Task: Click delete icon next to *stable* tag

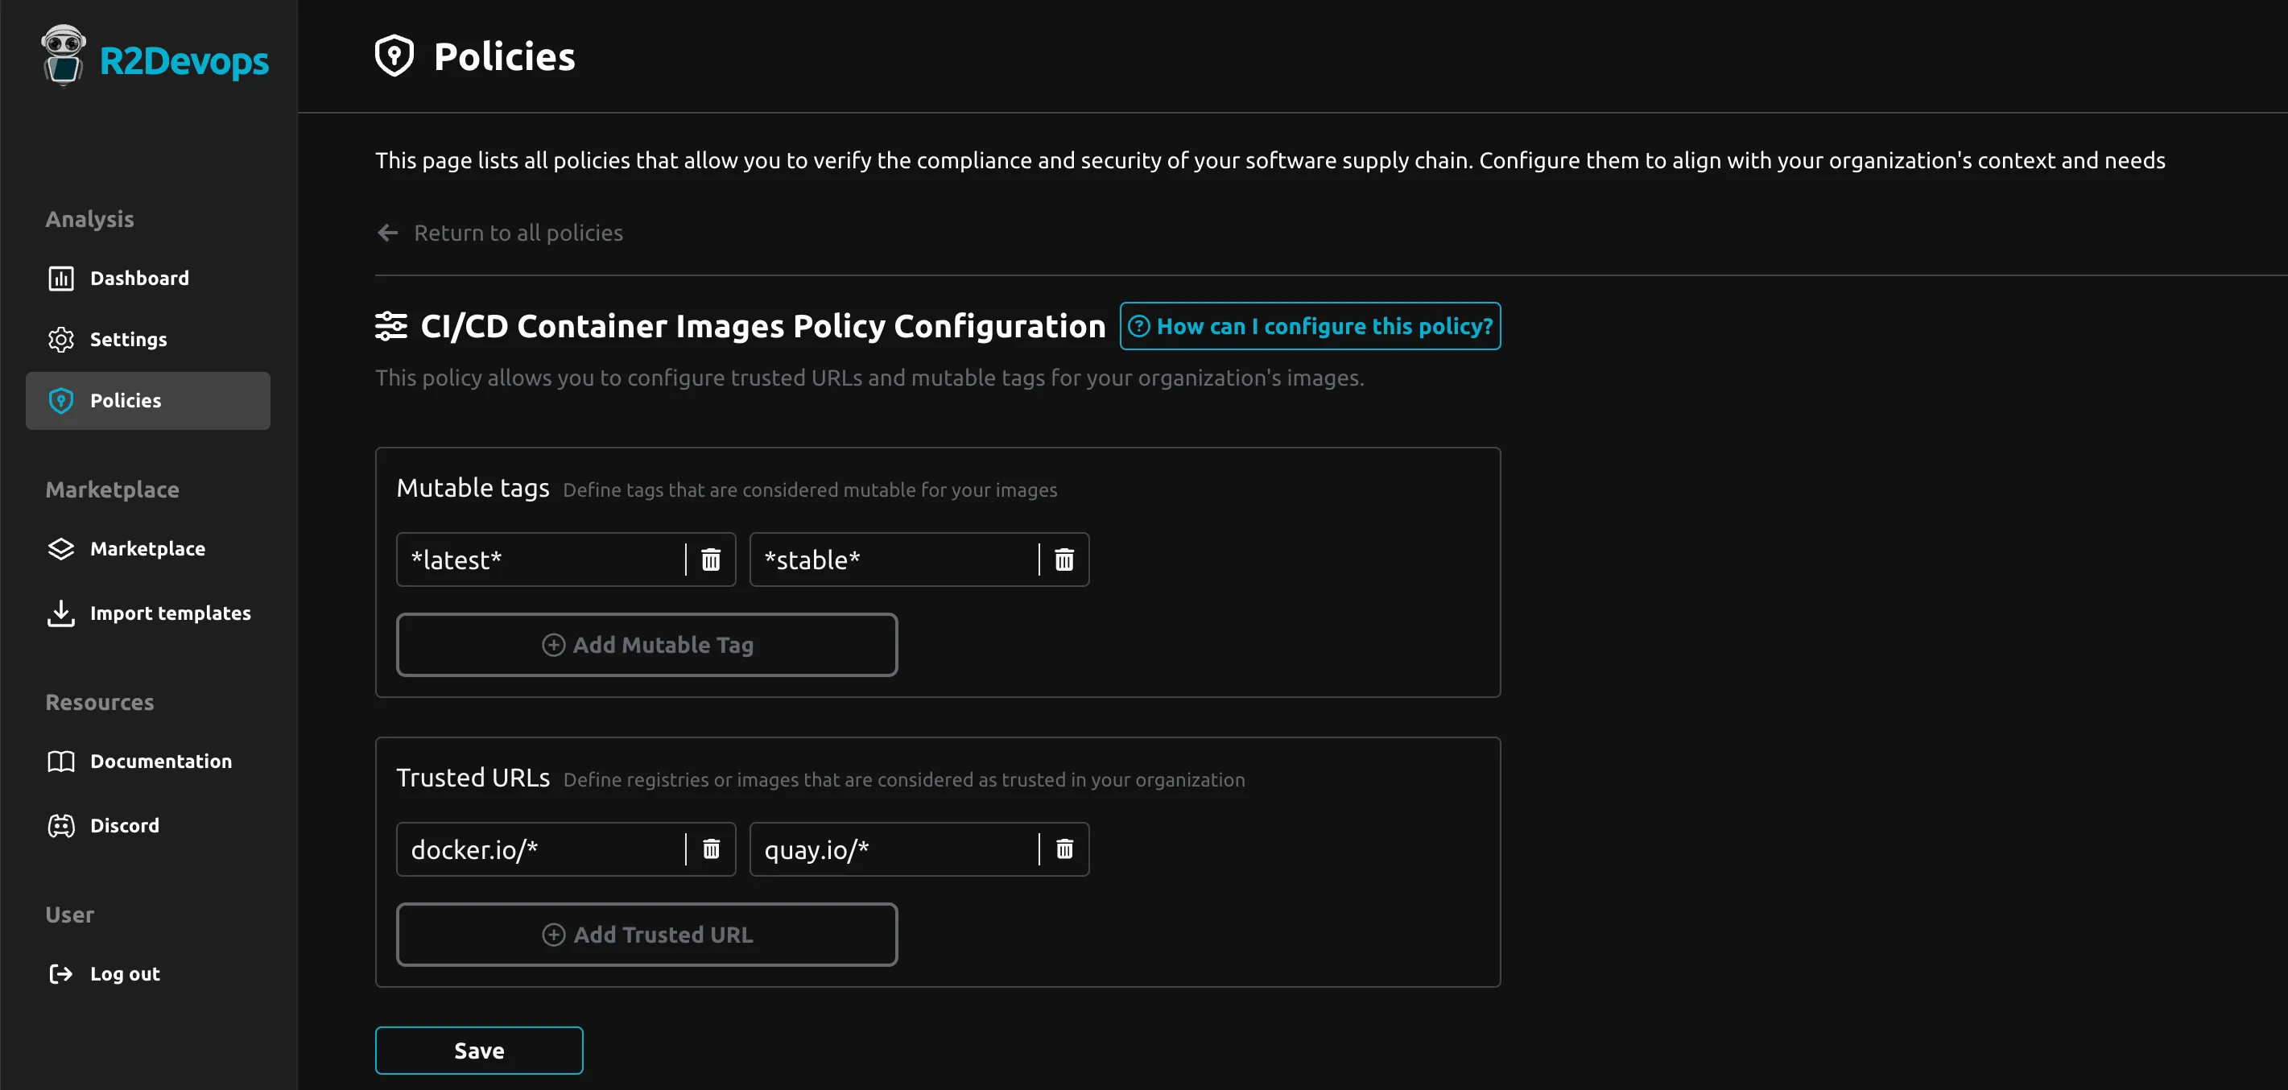Action: click(x=1063, y=559)
